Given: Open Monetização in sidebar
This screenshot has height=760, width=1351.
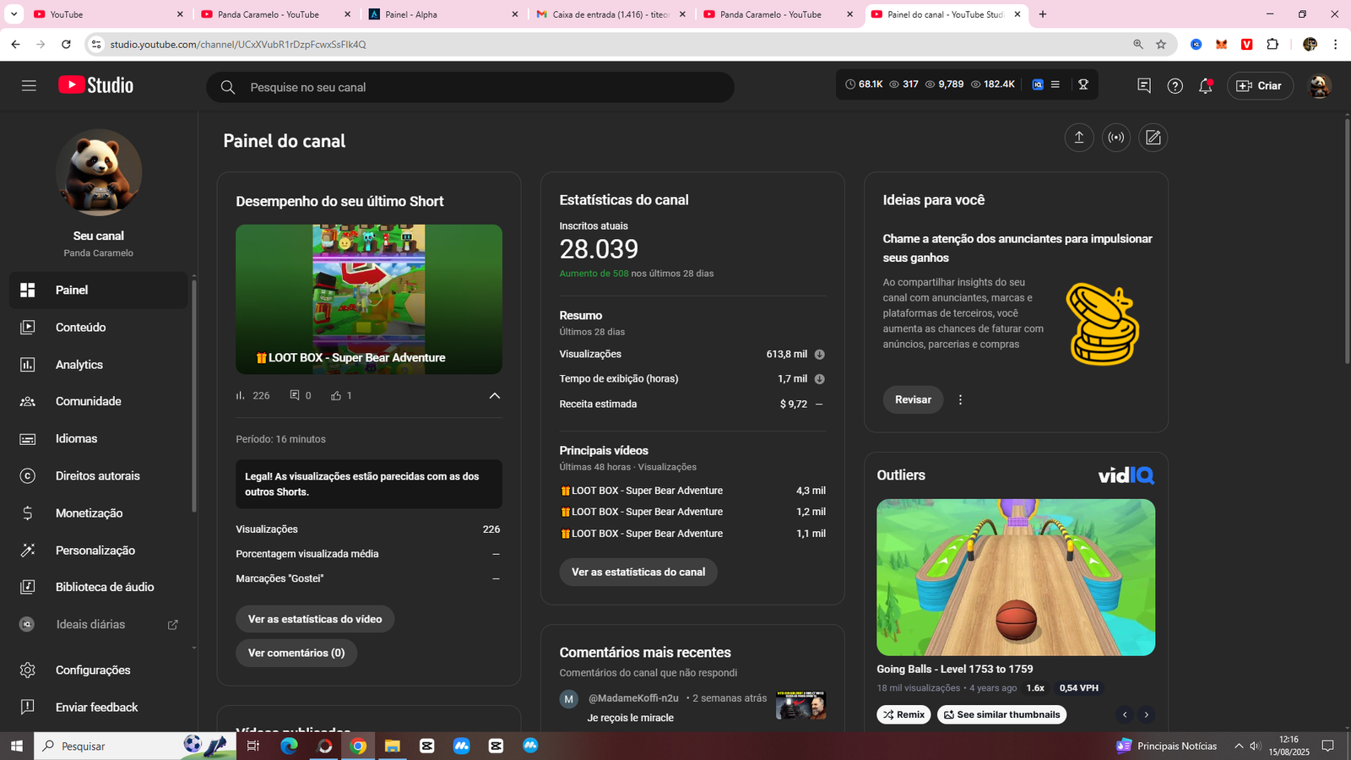Looking at the screenshot, I should (x=99, y=513).
